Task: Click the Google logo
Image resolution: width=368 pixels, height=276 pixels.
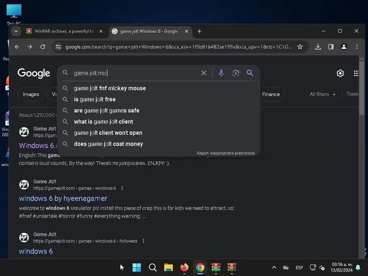Action: pos(34,73)
